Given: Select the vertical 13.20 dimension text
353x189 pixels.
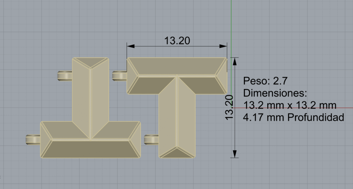Looking at the screenshot, I should (229, 107).
